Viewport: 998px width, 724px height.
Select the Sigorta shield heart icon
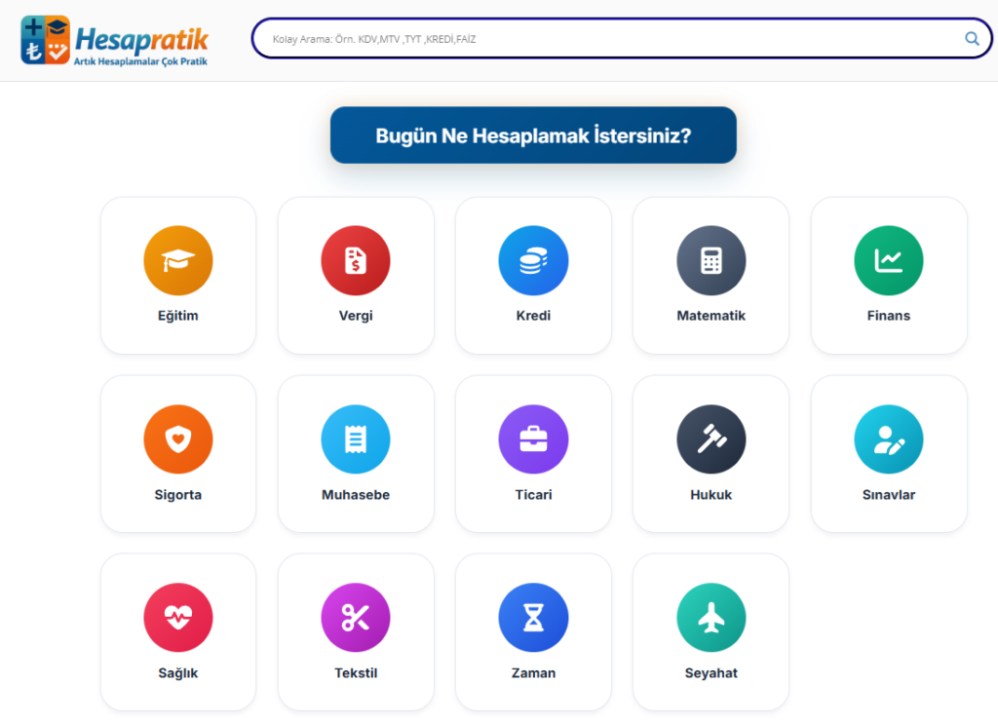[x=178, y=439]
